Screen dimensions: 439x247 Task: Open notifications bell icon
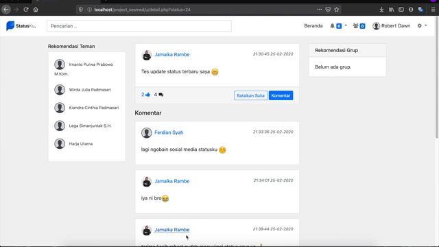(x=332, y=26)
